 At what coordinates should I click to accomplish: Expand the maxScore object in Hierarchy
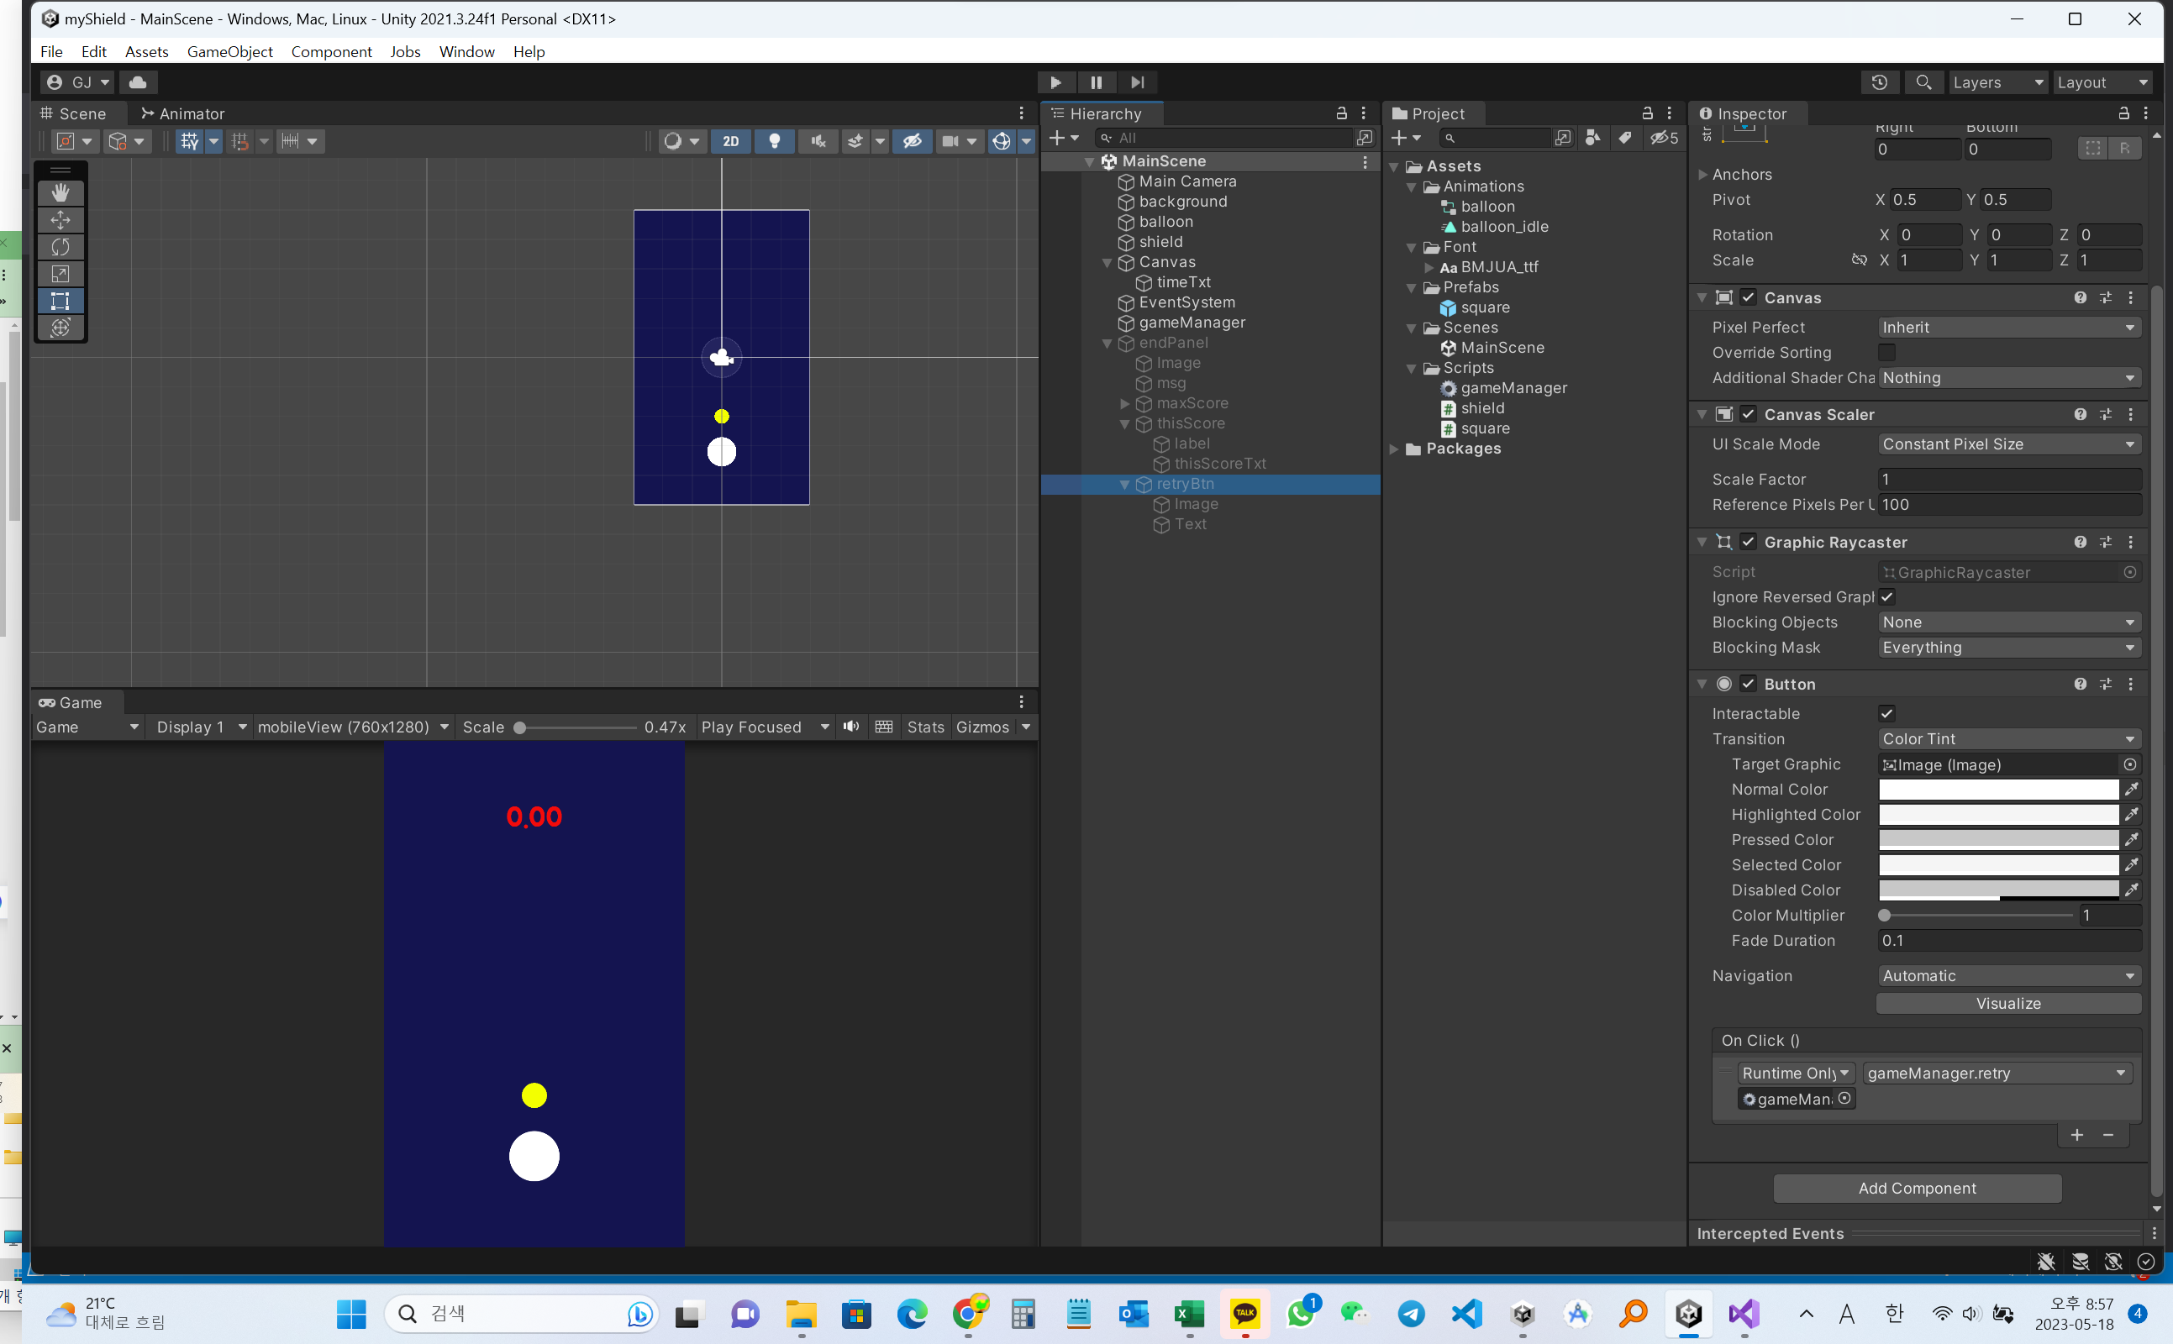(x=1124, y=403)
